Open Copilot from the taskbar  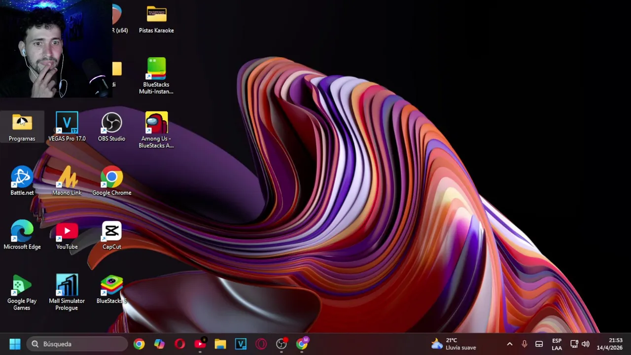tap(159, 344)
